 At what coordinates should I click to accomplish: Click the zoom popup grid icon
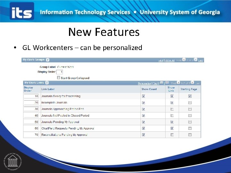coord(161,83)
